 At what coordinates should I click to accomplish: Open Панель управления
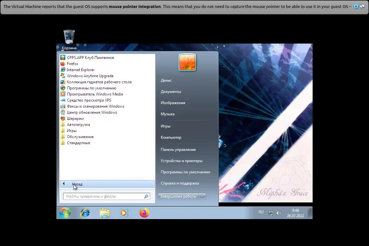pos(178,150)
